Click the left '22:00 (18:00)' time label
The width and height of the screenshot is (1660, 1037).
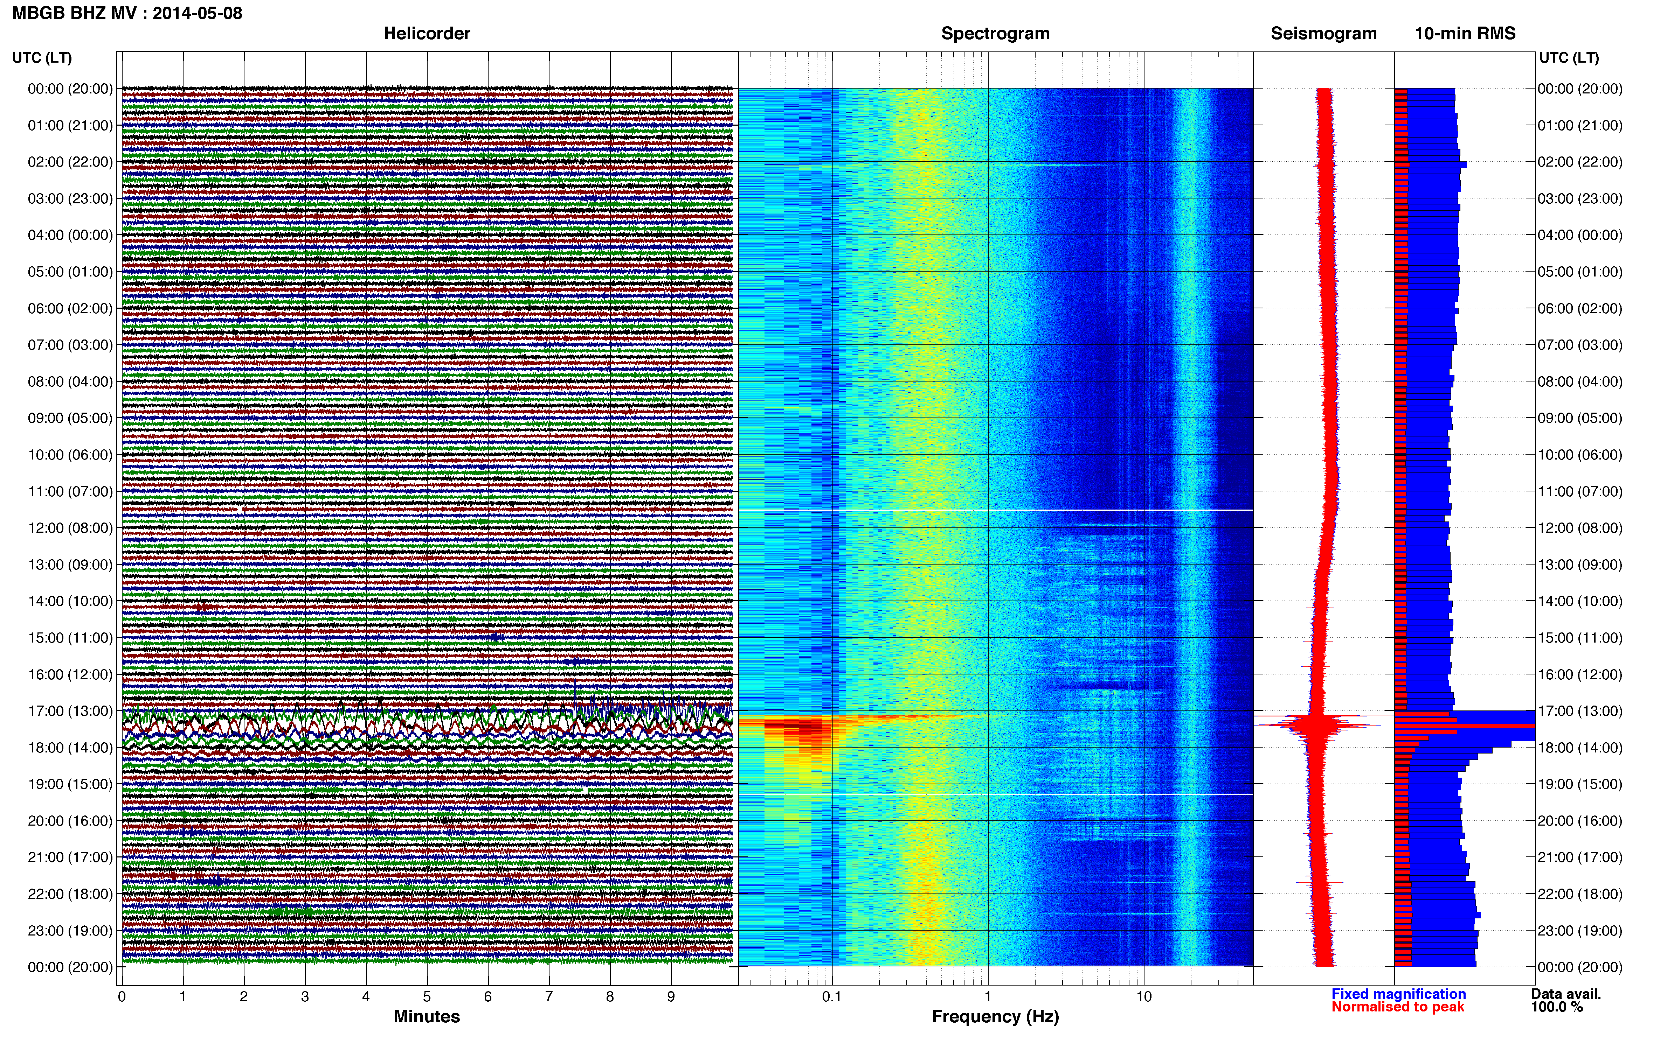point(70,894)
